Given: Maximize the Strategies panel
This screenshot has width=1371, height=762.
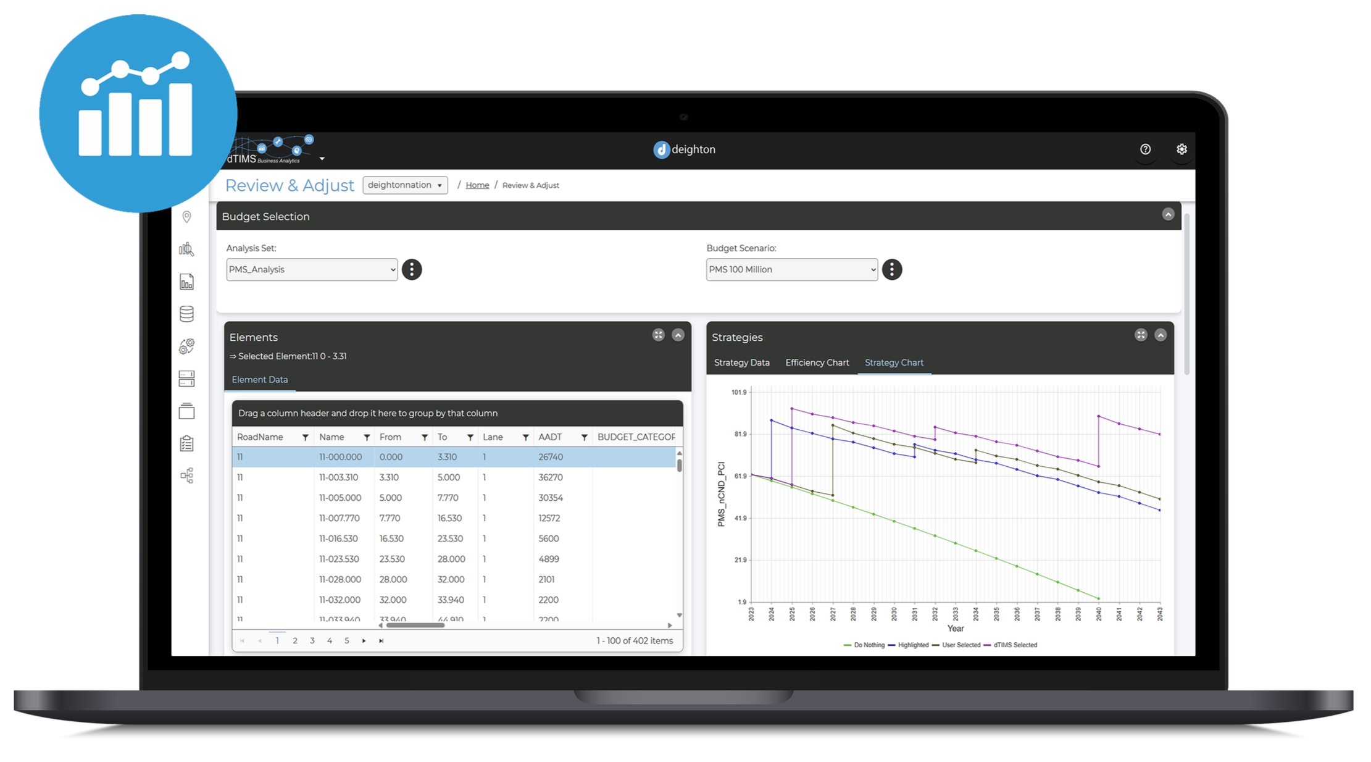Looking at the screenshot, I should 1141,335.
